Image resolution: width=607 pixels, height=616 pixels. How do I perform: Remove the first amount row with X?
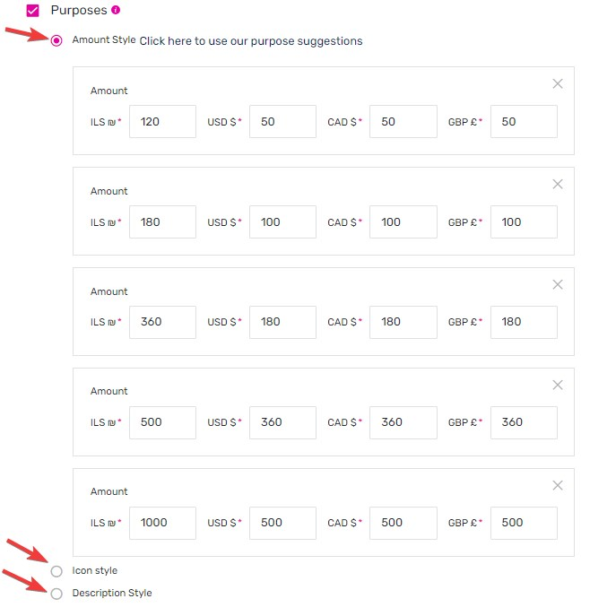click(557, 83)
